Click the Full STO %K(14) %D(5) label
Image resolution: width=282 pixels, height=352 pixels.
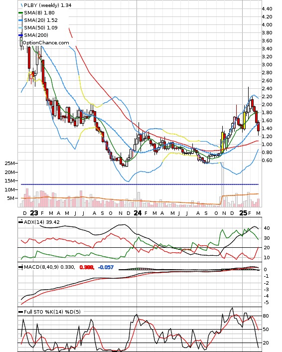click(52, 312)
